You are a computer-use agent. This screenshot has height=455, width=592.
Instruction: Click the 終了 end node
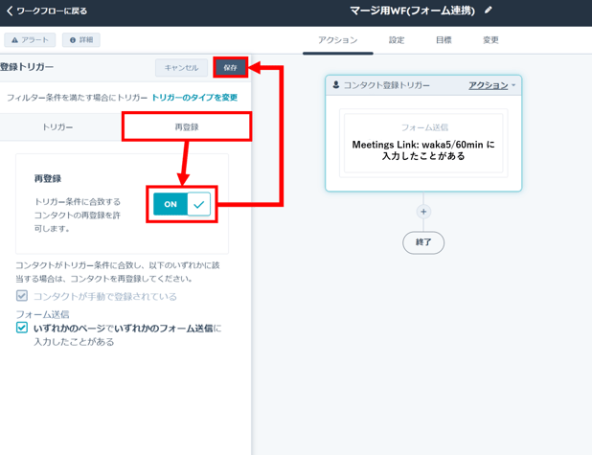click(x=423, y=242)
